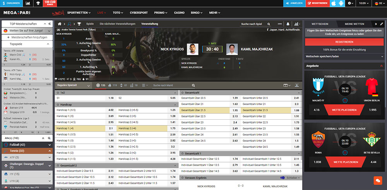
Task: Expand Wettschein speichern/laden
Action: 344,56
